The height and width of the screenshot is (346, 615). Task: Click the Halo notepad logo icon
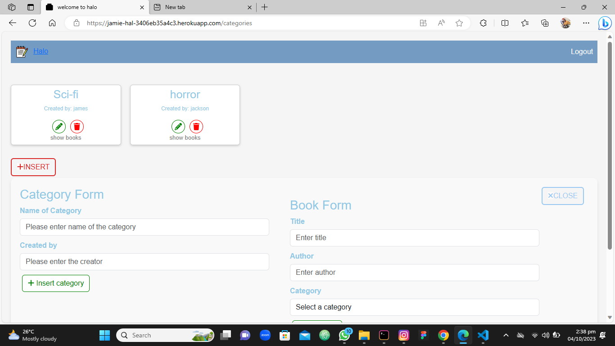point(21,51)
